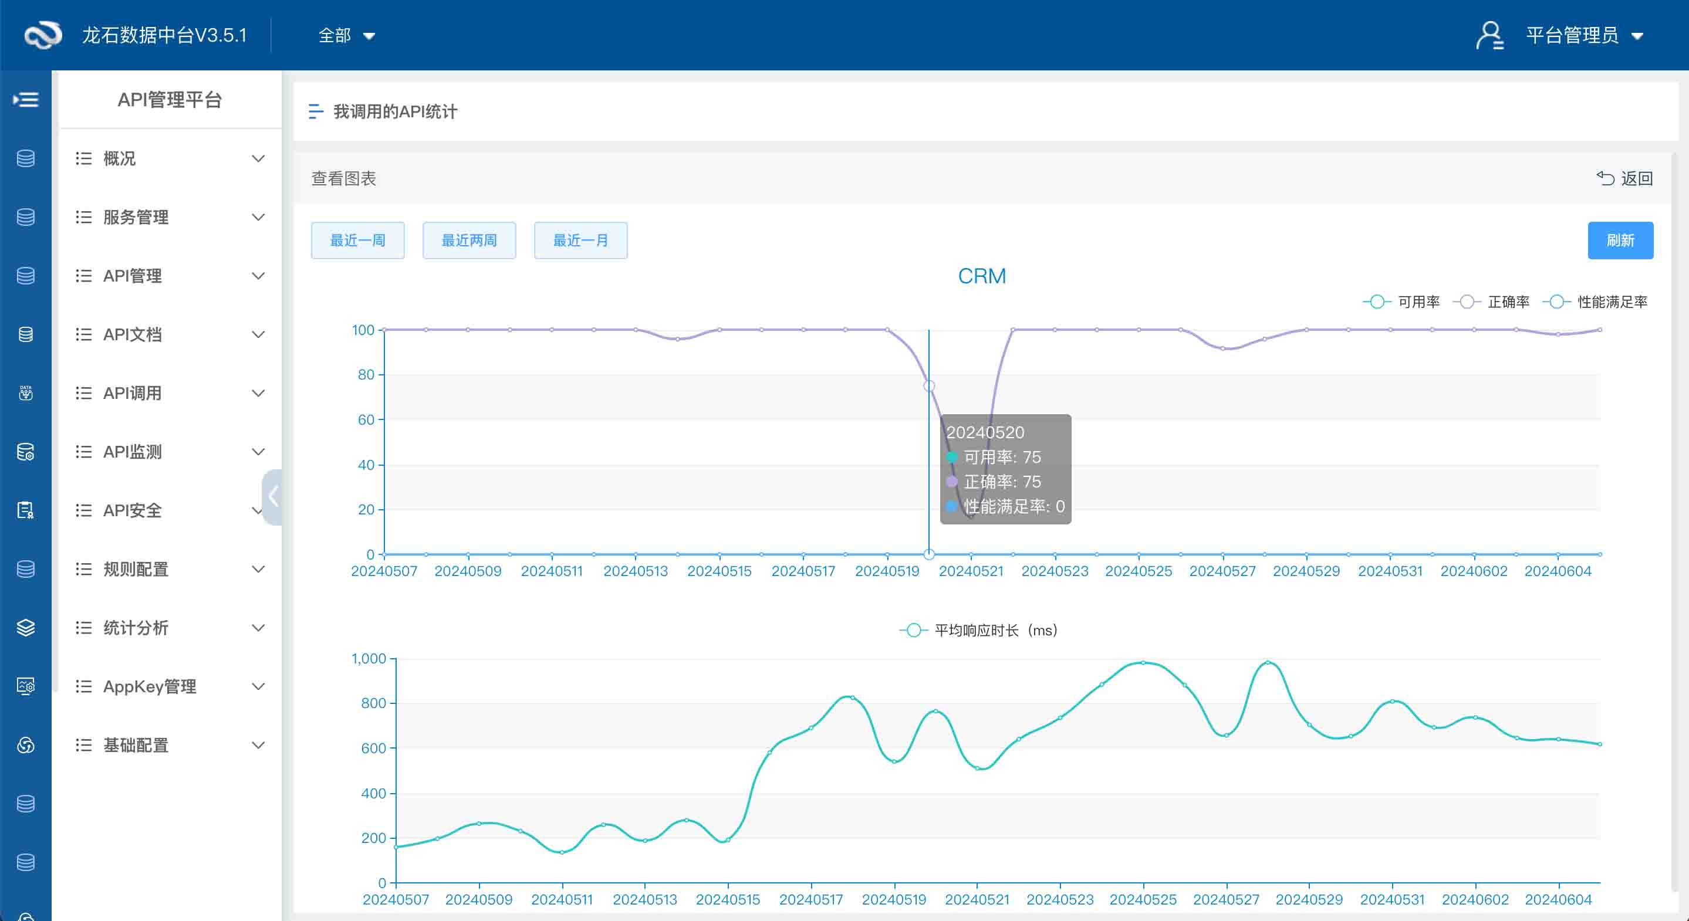Open the white database icon beside API文档

point(26,334)
